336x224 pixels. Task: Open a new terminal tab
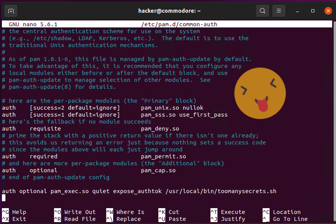pos(11,11)
